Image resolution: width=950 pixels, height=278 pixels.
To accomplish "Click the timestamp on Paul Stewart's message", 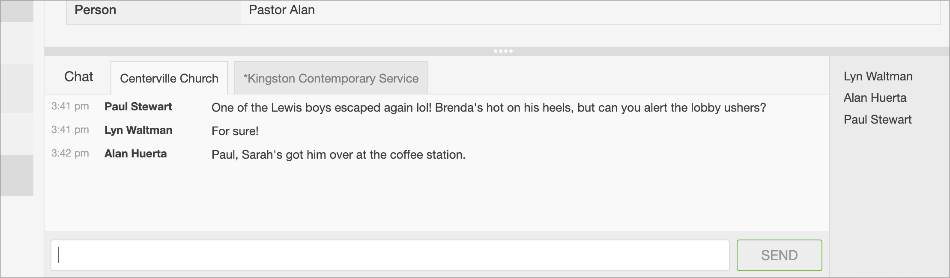I will pos(70,106).
